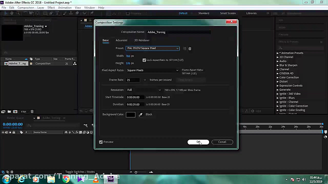The image size is (328, 184).
Task: Launch Internet Explorer from the taskbar
Action: (x=21, y=179)
